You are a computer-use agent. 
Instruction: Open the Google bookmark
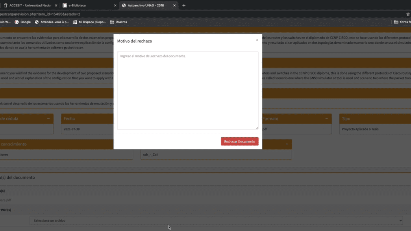tap(23, 22)
